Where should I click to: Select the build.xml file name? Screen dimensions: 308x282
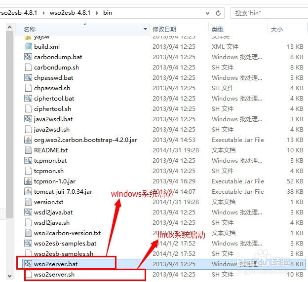[47, 47]
